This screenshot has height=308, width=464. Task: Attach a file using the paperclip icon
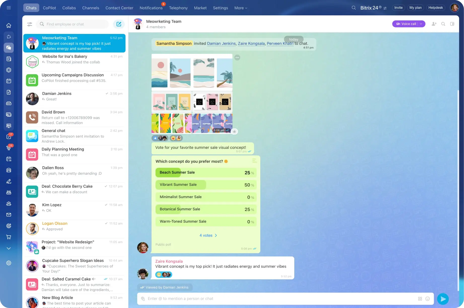tap(143, 299)
